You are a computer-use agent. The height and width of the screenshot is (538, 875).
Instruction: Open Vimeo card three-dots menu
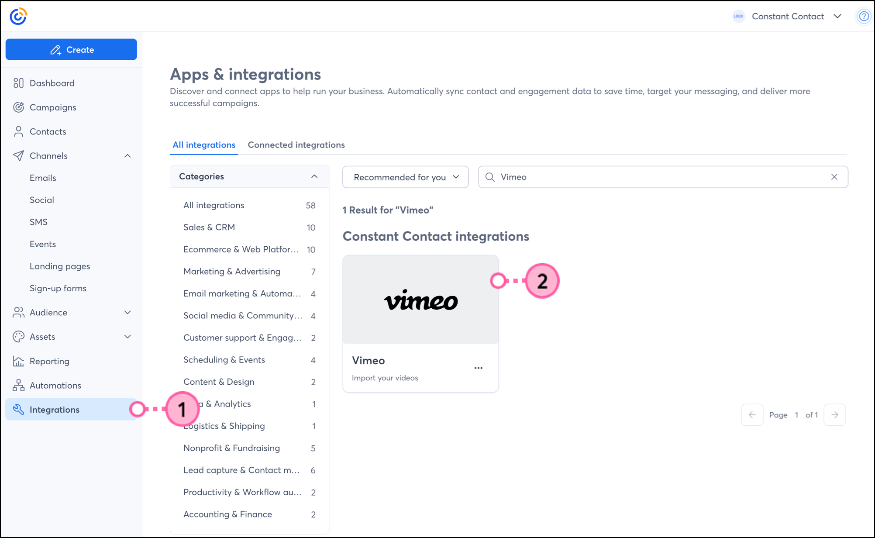(478, 368)
